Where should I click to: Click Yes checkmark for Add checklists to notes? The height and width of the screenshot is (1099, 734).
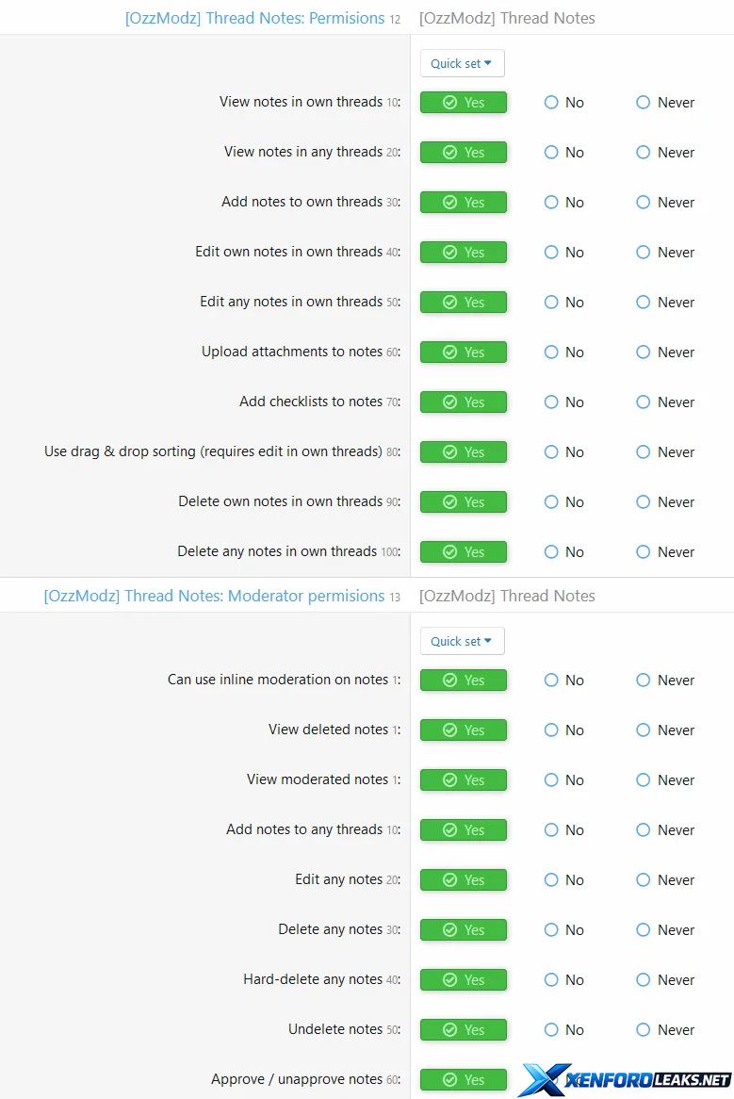(450, 402)
